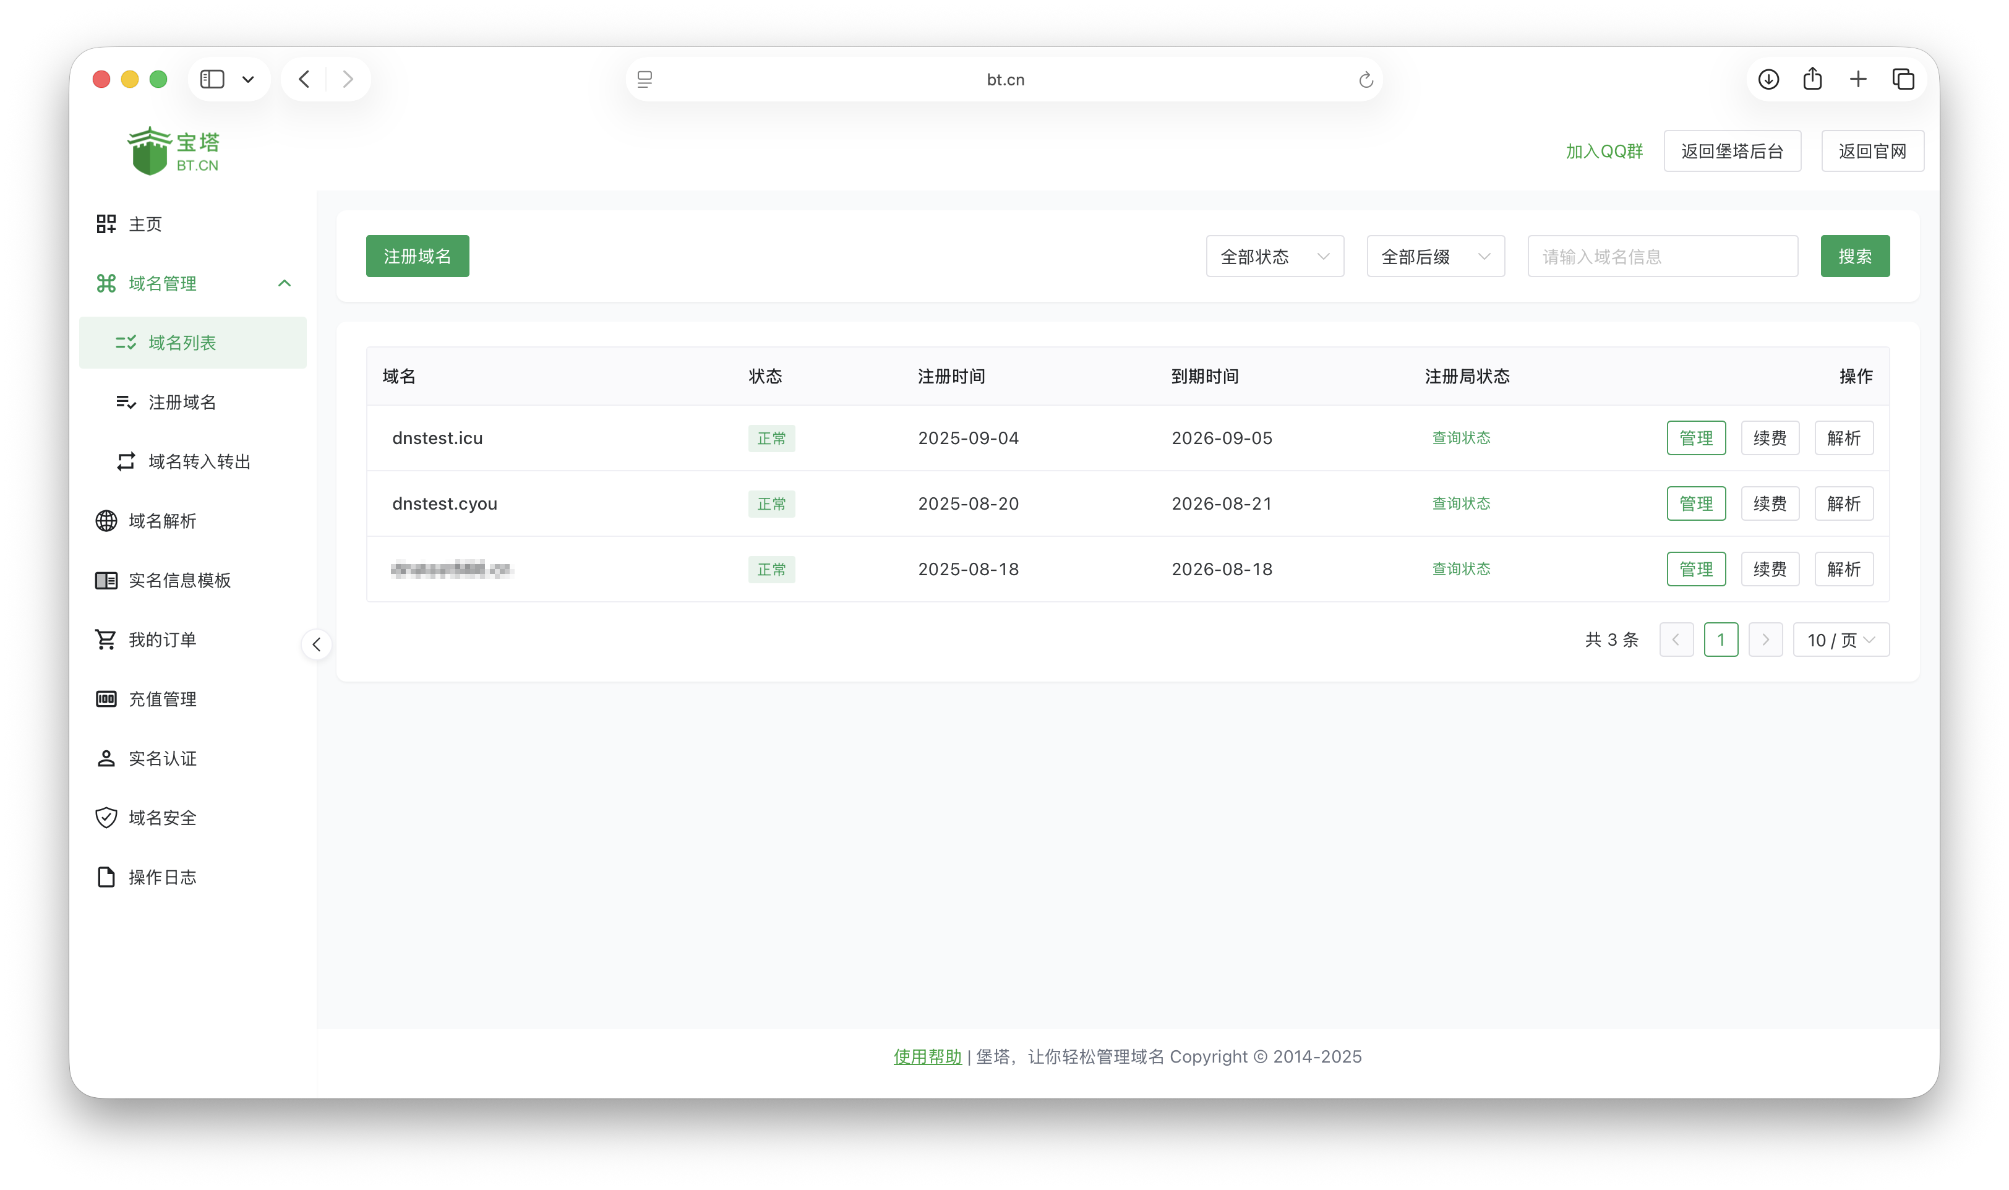Click the Safari share icon
The image size is (2009, 1190).
coord(1812,79)
